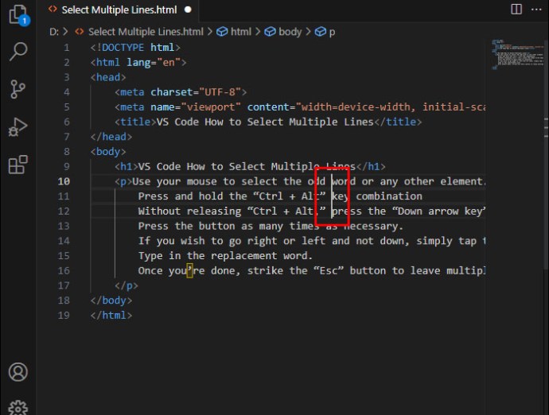This screenshot has width=549, height=415.
Task: Select the Select Multiple Lines.html tab
Action: click(119, 10)
